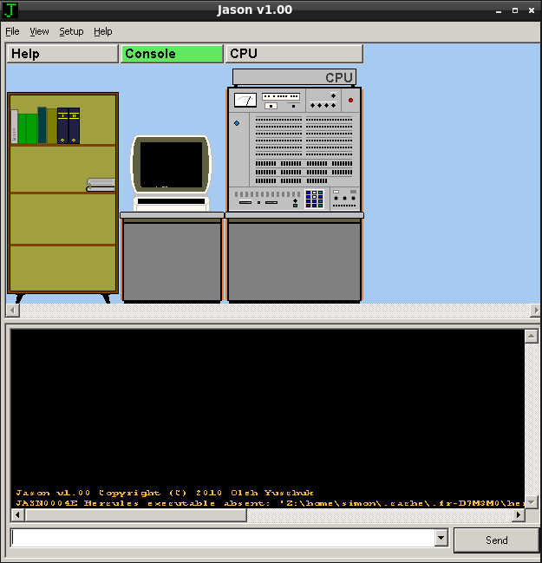Click console log scroll left arrow
The image size is (542, 563).
pos(17,515)
